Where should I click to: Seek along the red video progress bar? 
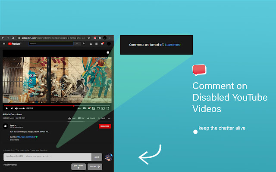pyautogui.click(x=57, y=106)
